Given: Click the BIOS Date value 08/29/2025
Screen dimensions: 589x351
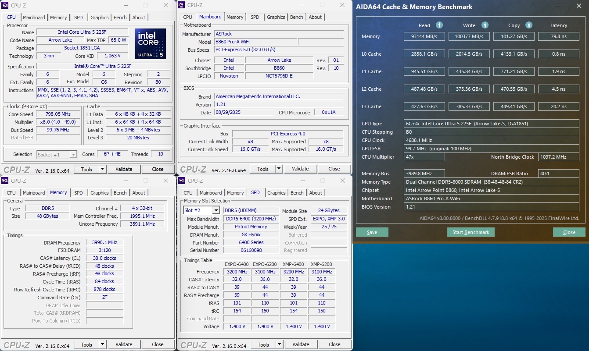Looking at the screenshot, I should click(x=244, y=113).
